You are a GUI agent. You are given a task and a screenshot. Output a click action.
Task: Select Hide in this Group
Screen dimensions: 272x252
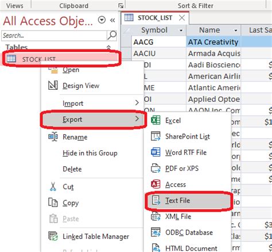click(90, 153)
